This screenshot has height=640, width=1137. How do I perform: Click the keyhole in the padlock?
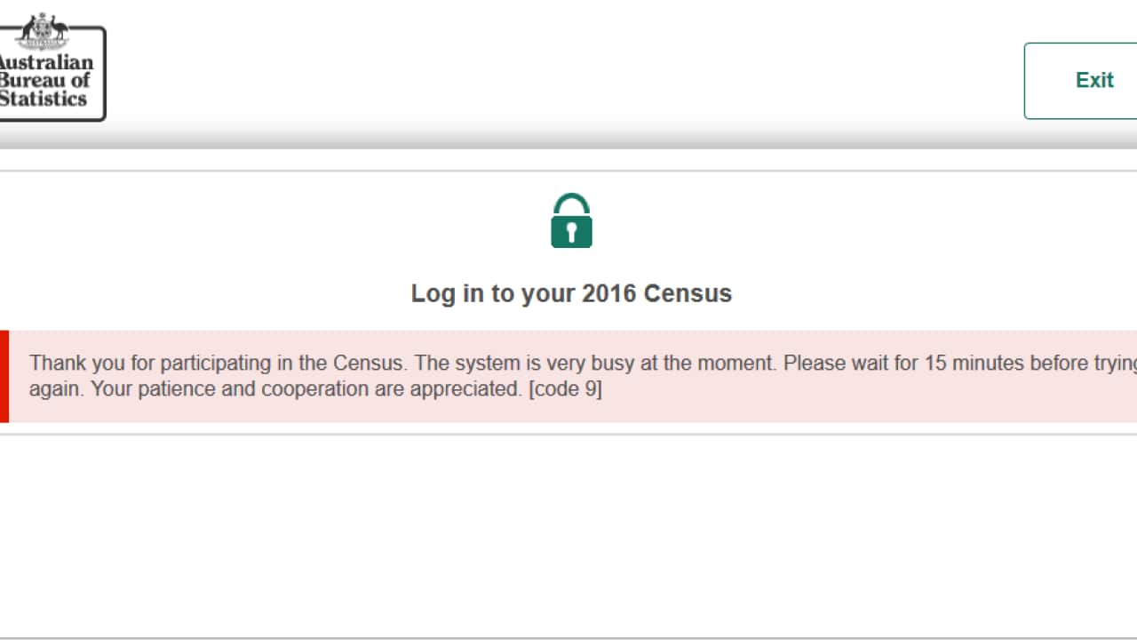coord(571,233)
